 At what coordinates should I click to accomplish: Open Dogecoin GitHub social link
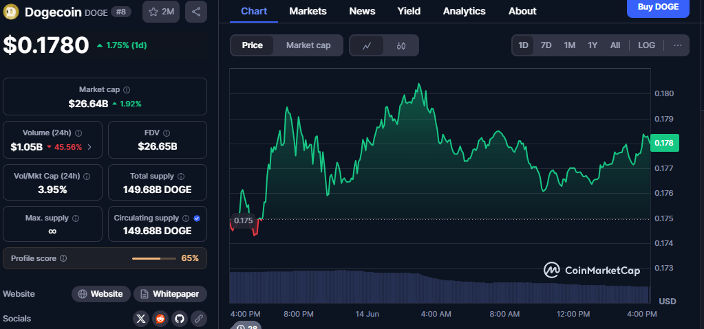[180, 319]
